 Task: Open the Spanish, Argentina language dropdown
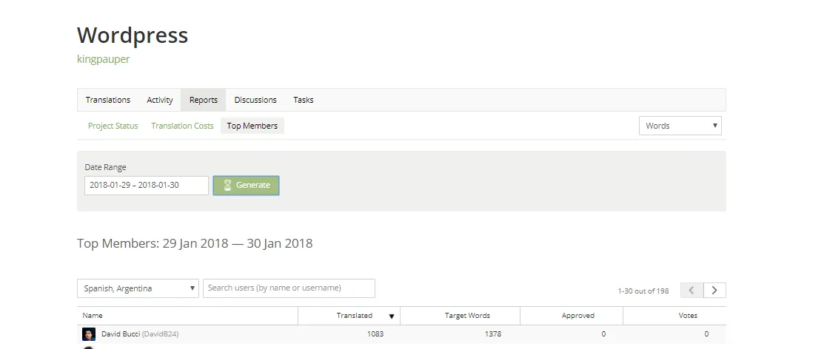pyautogui.click(x=138, y=288)
